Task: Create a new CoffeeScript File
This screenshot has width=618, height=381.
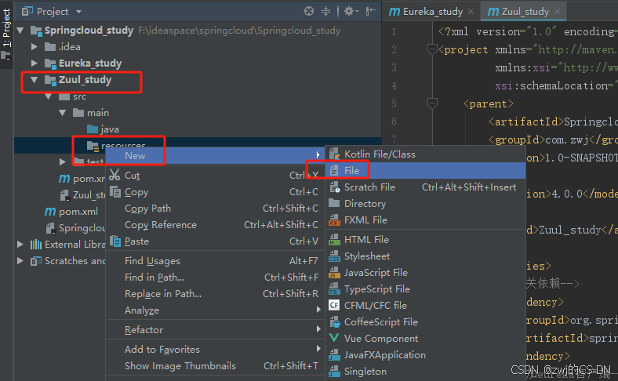Action: 426,322
